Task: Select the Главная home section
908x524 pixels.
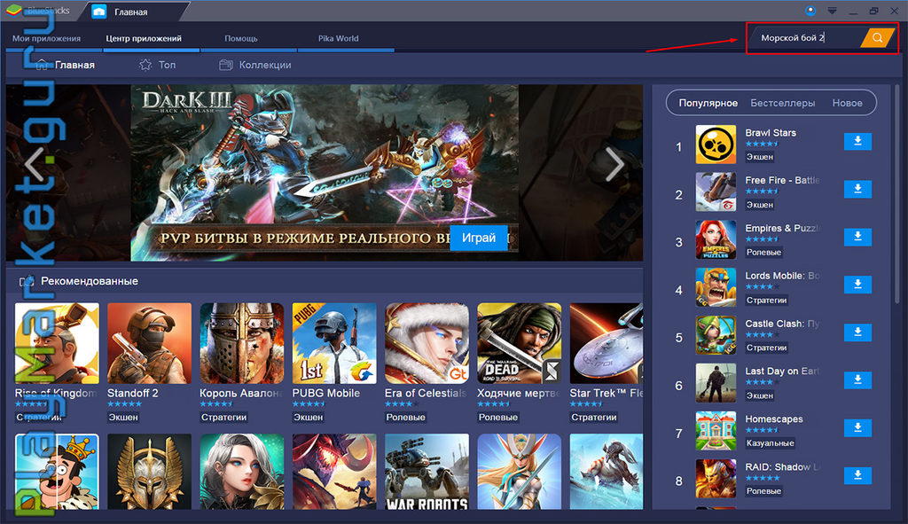Action: click(x=65, y=65)
